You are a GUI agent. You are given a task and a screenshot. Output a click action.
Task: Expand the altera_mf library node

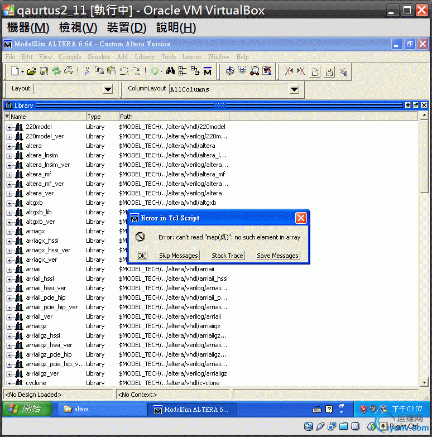point(9,175)
